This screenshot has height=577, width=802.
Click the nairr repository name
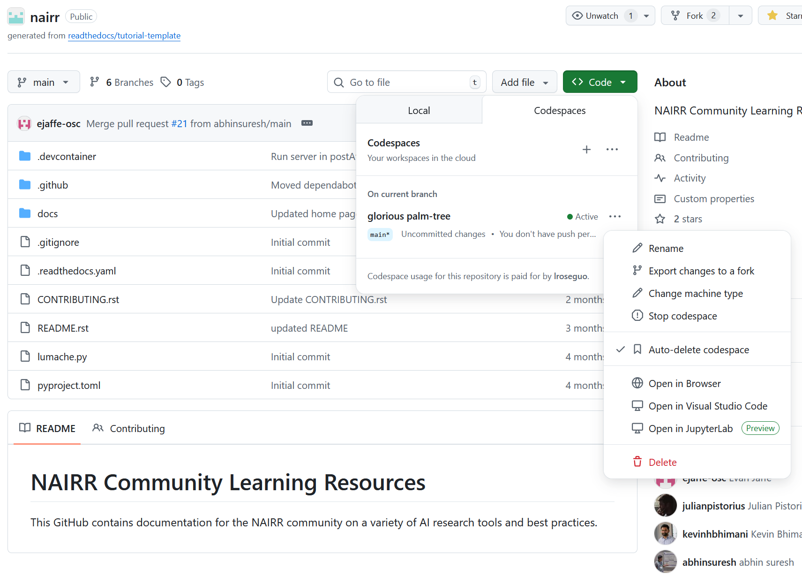coord(45,17)
